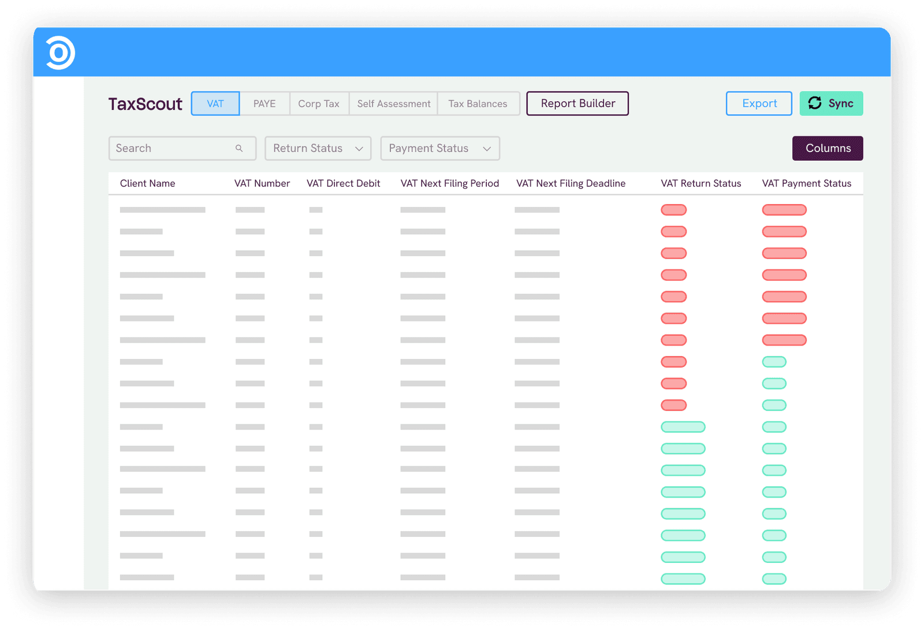
Task: Select the Corp Tax tab
Action: click(319, 103)
